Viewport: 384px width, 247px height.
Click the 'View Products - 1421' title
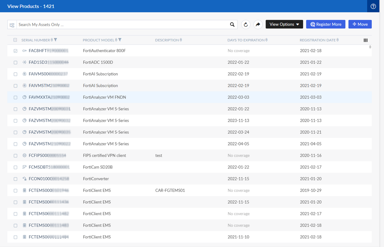(x=31, y=6)
